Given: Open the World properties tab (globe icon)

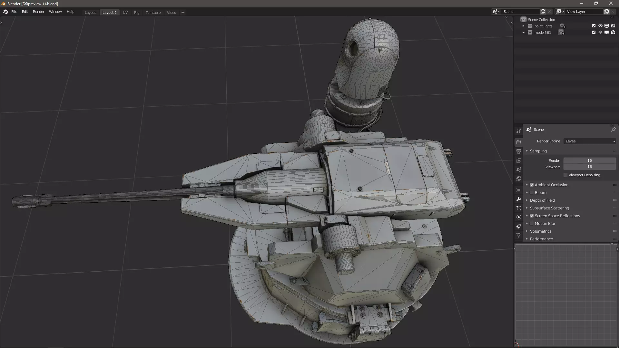Looking at the screenshot, I should point(518,178).
